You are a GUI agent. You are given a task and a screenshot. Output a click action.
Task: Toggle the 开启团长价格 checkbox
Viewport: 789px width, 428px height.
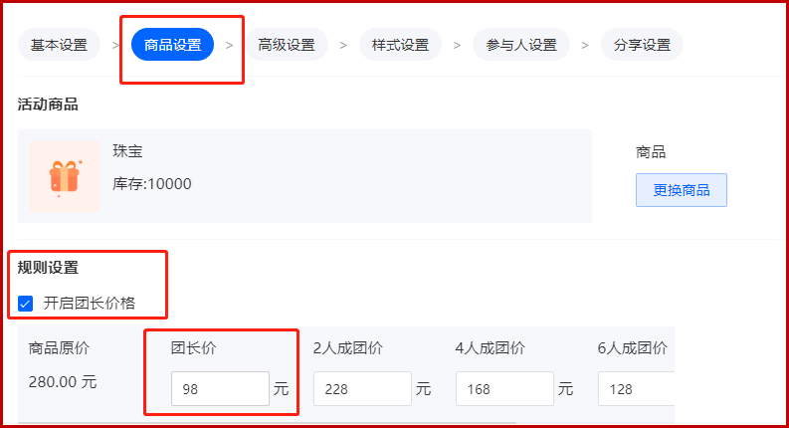tap(25, 304)
